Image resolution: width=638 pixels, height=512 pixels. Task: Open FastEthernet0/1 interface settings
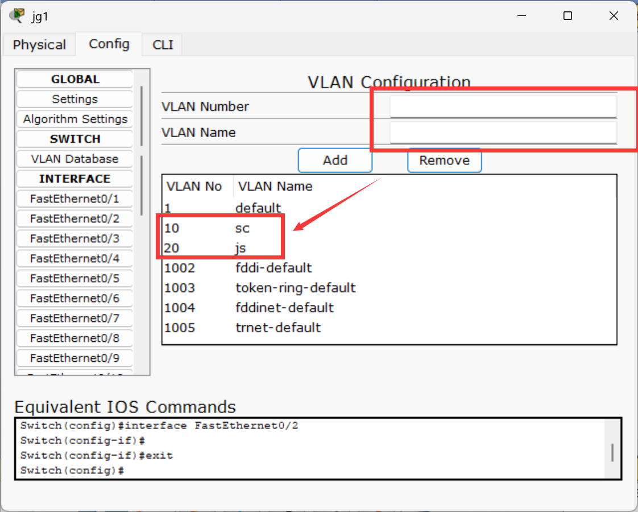point(75,199)
